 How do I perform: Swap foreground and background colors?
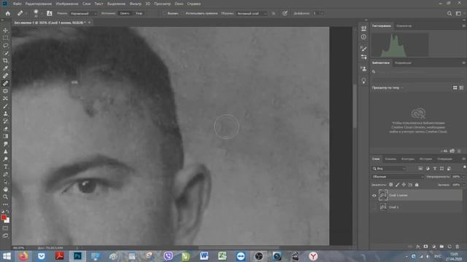coord(8,211)
